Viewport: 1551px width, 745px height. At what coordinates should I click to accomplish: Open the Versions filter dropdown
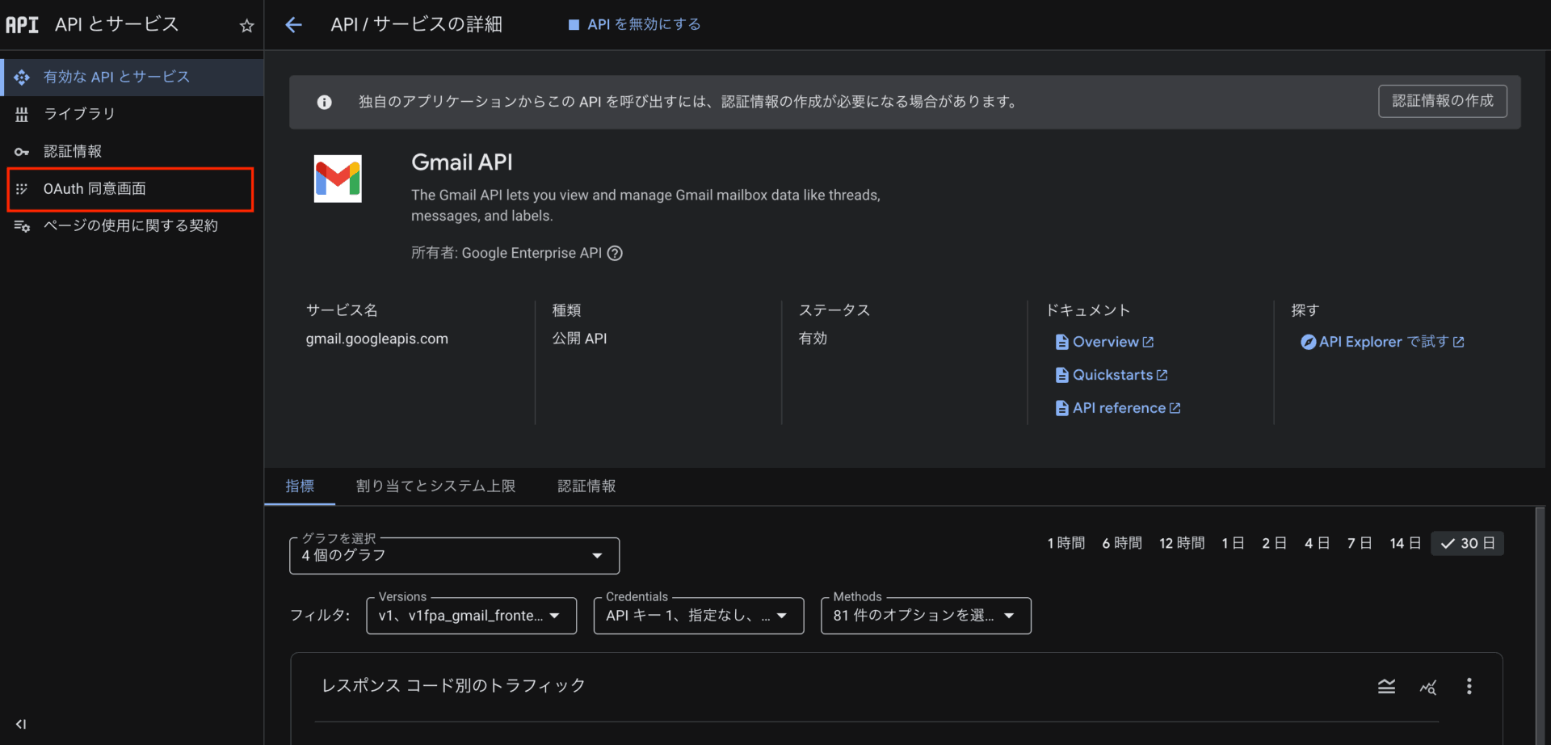[x=471, y=616]
